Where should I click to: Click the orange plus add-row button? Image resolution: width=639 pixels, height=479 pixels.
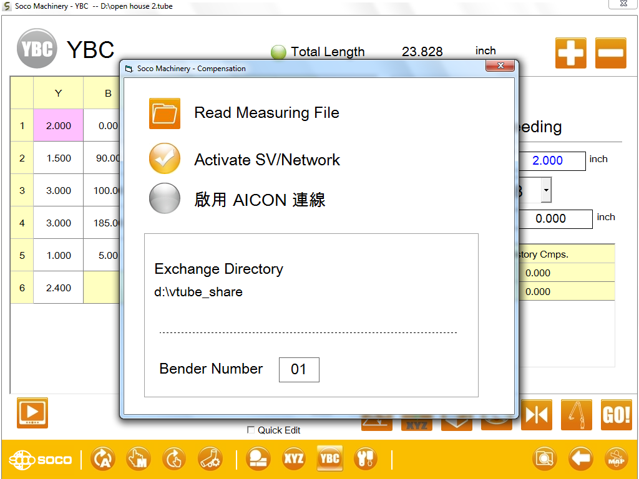[570, 53]
